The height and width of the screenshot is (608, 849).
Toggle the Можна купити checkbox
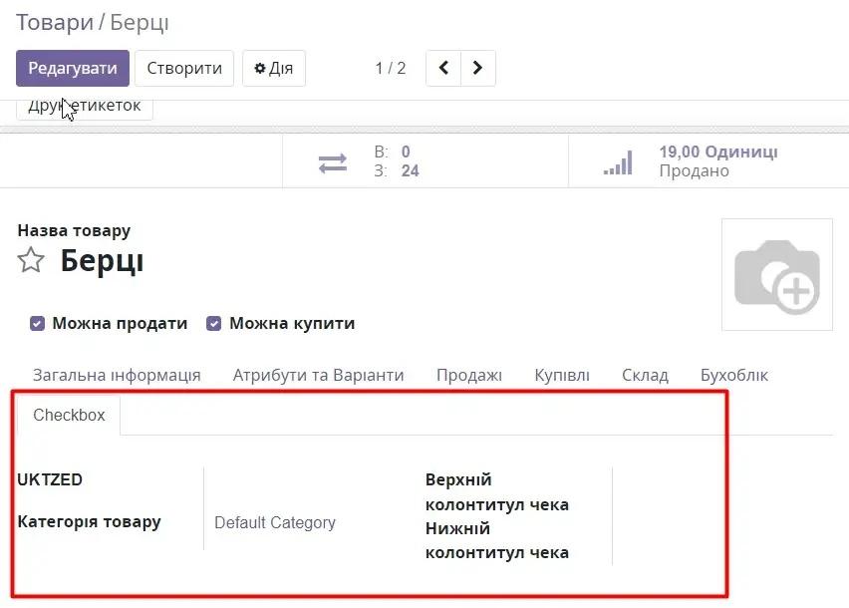point(213,323)
